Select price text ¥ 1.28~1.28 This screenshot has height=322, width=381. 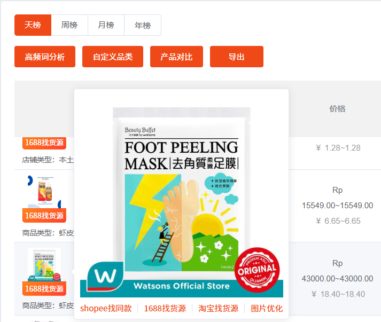click(x=338, y=148)
